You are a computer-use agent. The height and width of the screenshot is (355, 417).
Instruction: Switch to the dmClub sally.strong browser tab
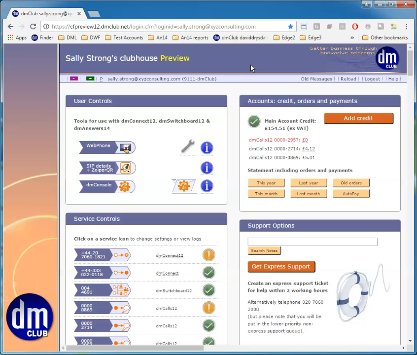tap(45, 14)
